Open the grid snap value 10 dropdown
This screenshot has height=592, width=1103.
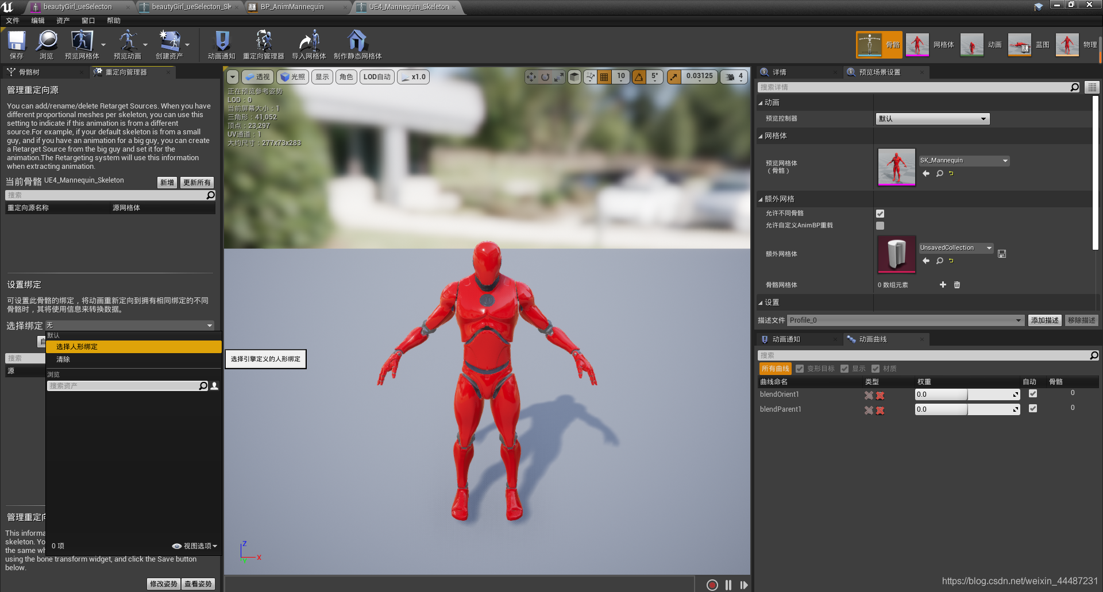tap(621, 77)
